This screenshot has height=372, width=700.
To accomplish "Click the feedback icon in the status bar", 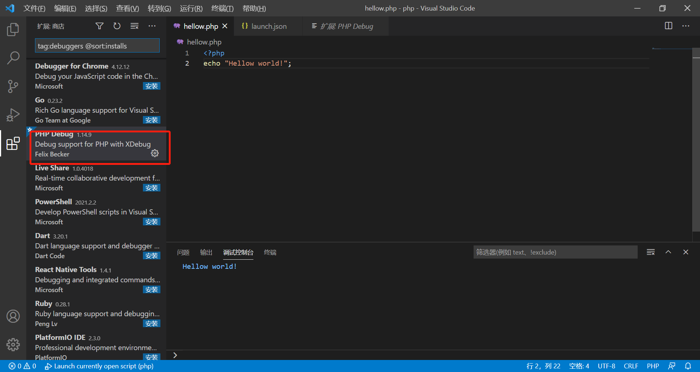I will point(672,366).
